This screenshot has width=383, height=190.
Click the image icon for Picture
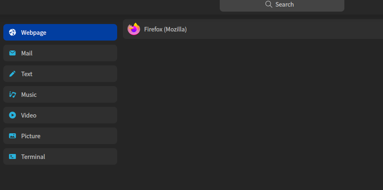pos(12,136)
